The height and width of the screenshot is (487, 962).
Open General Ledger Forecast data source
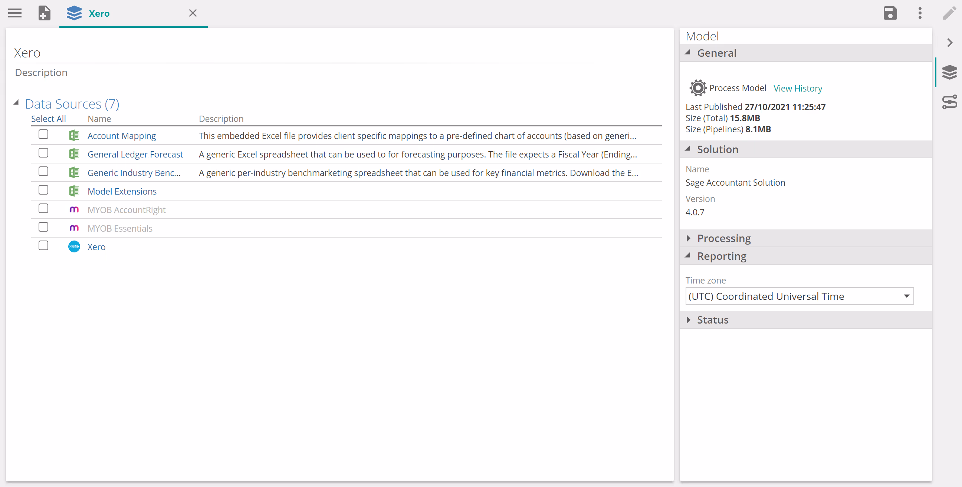coord(135,154)
